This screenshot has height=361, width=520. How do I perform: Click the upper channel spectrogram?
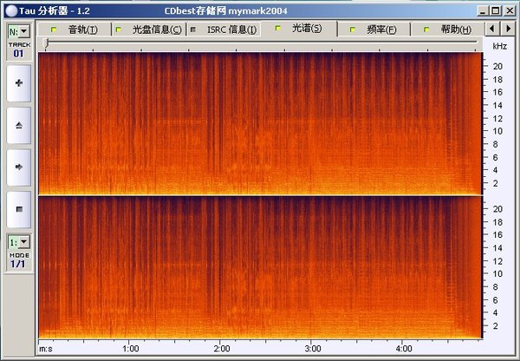[260, 123]
